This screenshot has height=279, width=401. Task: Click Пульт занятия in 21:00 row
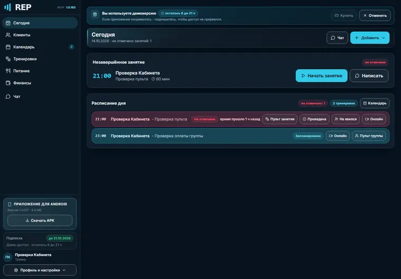click(280, 119)
